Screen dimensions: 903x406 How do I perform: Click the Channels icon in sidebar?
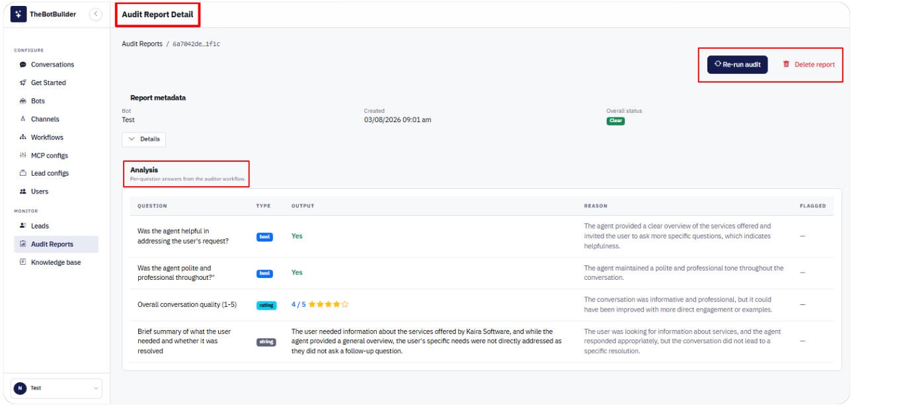23,119
